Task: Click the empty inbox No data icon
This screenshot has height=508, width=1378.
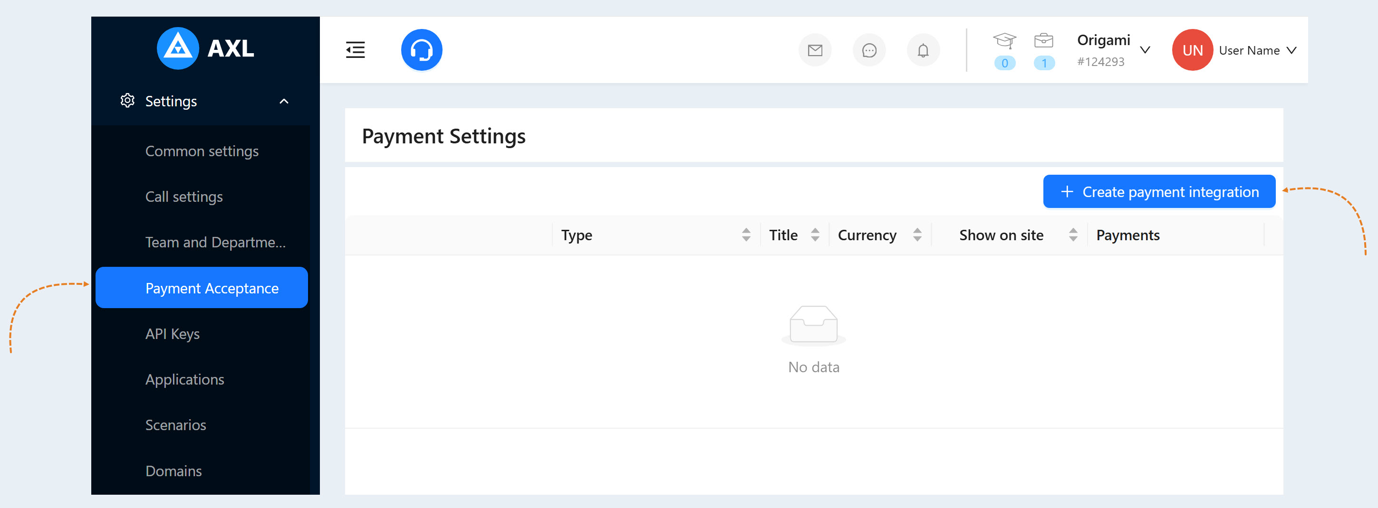Action: click(x=814, y=325)
